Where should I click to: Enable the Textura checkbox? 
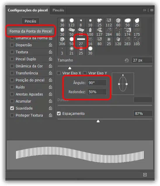point(12,52)
